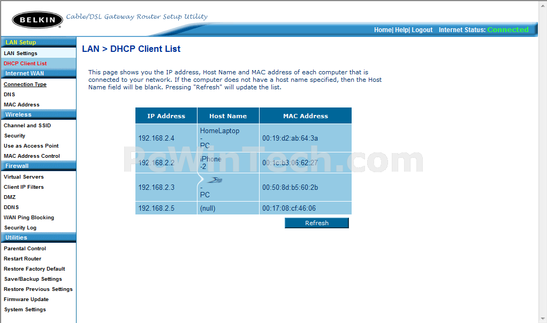Viewport: 547px width, 323px height.
Task: Click the MAC Address column header
Action: tap(306, 116)
